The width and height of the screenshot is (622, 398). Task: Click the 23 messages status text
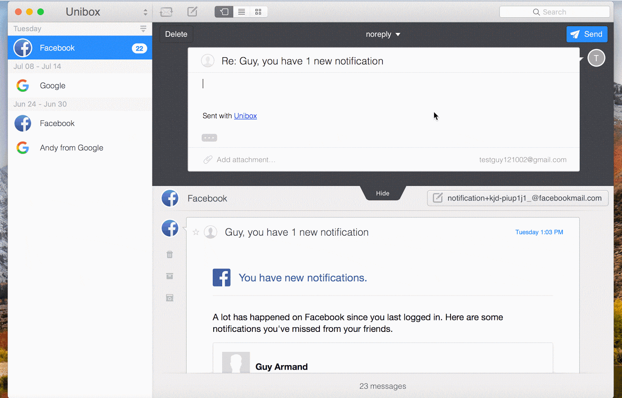click(x=383, y=386)
